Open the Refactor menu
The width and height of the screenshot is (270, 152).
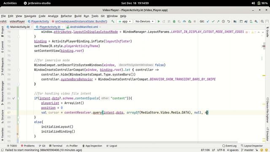pyautogui.click(x=66, y=16)
